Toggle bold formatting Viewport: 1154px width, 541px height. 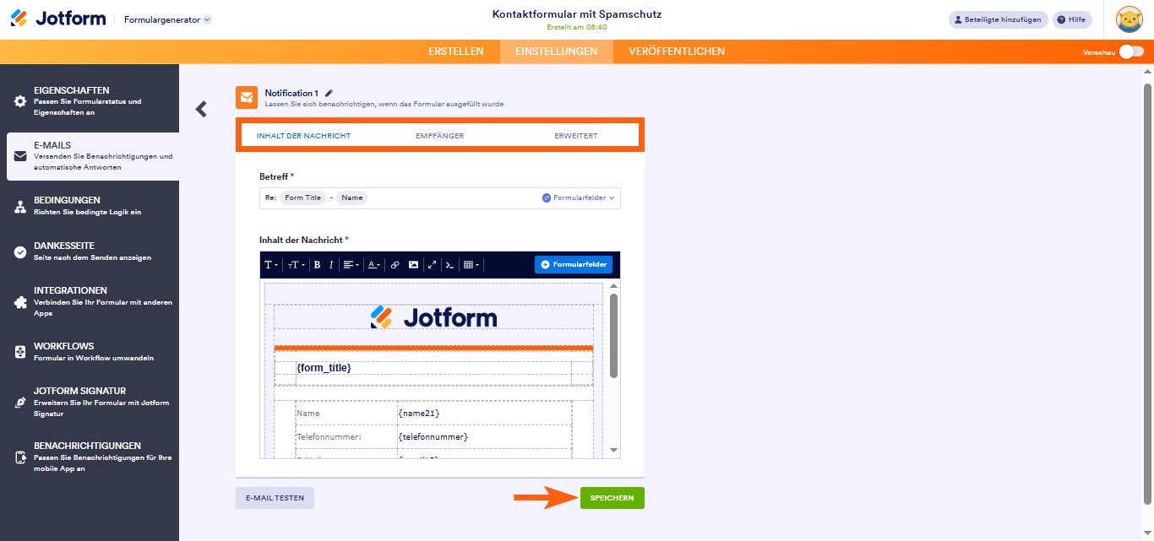[x=317, y=265]
